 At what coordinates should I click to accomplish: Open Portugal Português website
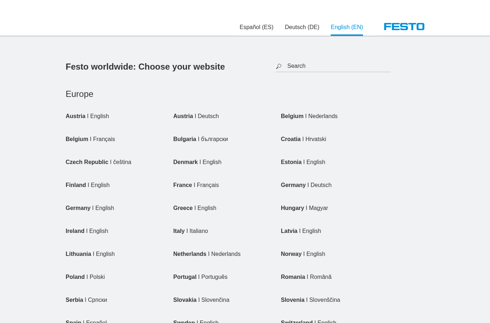click(200, 277)
